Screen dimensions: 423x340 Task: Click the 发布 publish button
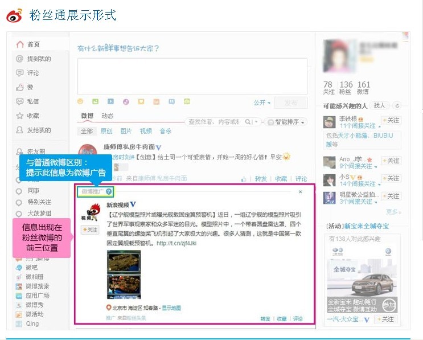(290, 103)
